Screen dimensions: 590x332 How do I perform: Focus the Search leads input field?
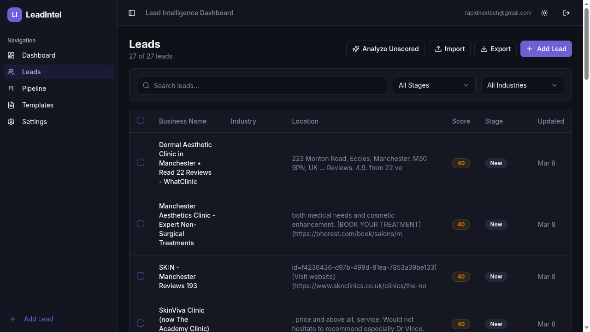[262, 85]
